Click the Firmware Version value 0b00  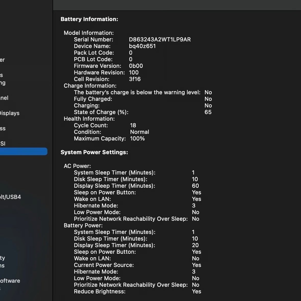click(x=136, y=66)
